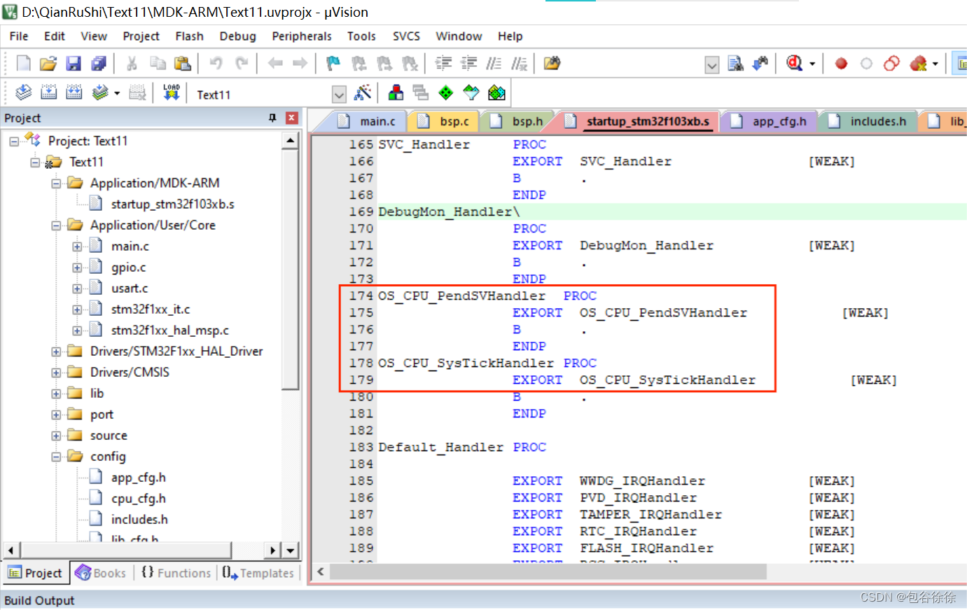967x610 pixels.
Task: Show the Templates panel tab
Action: (258, 573)
